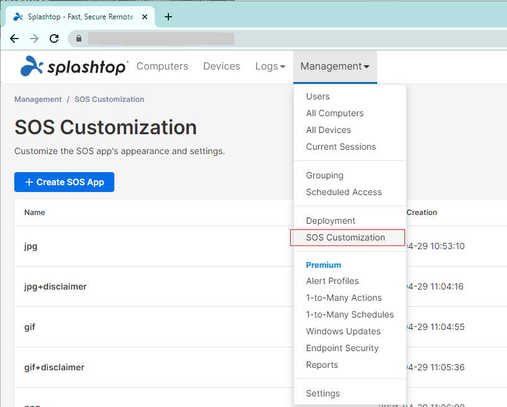Select the 'jpg+disclaimer' row name
Image resolution: width=507 pixels, height=407 pixels.
(x=55, y=286)
